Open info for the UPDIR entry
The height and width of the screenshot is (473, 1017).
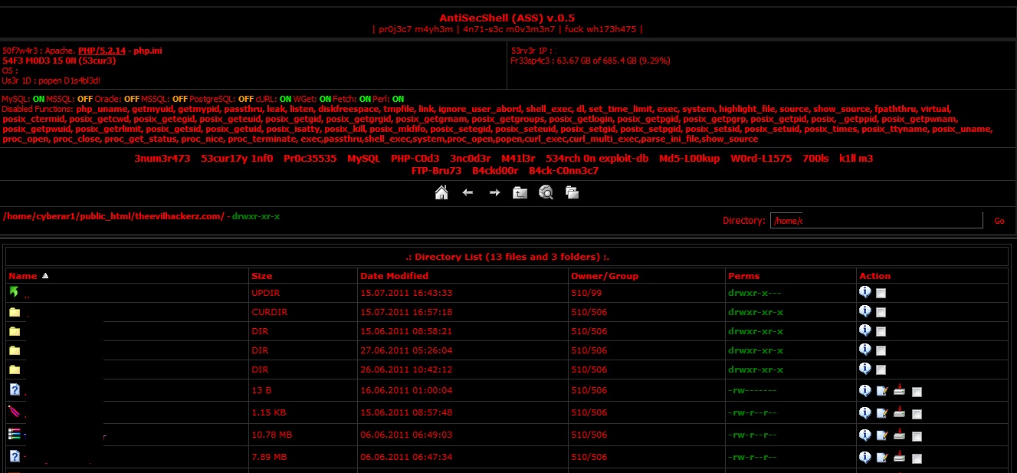(x=865, y=293)
